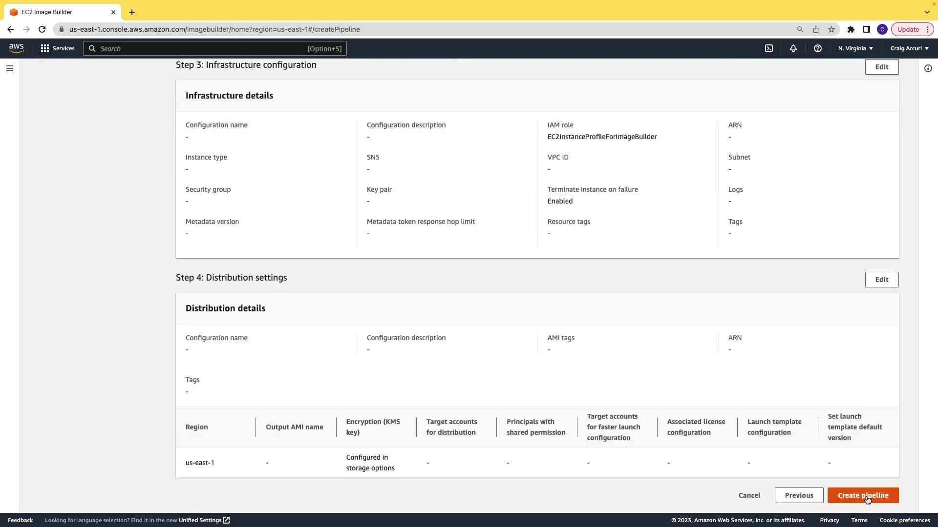The width and height of the screenshot is (938, 527).
Task: Focus the AWS console search field
Action: point(215,48)
